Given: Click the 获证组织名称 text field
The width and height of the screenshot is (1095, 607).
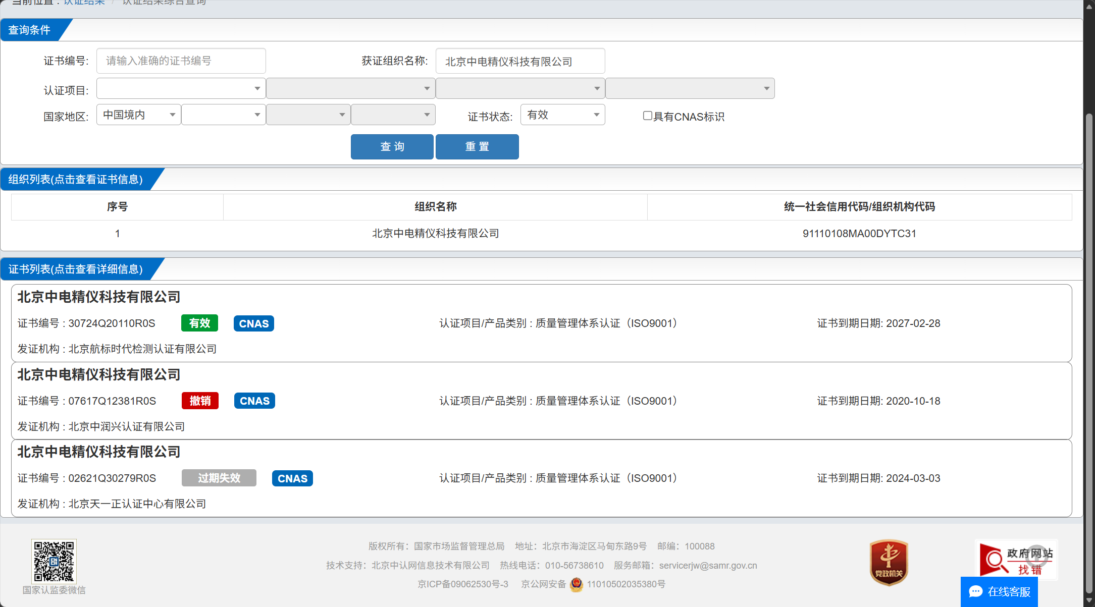Looking at the screenshot, I should (x=520, y=62).
